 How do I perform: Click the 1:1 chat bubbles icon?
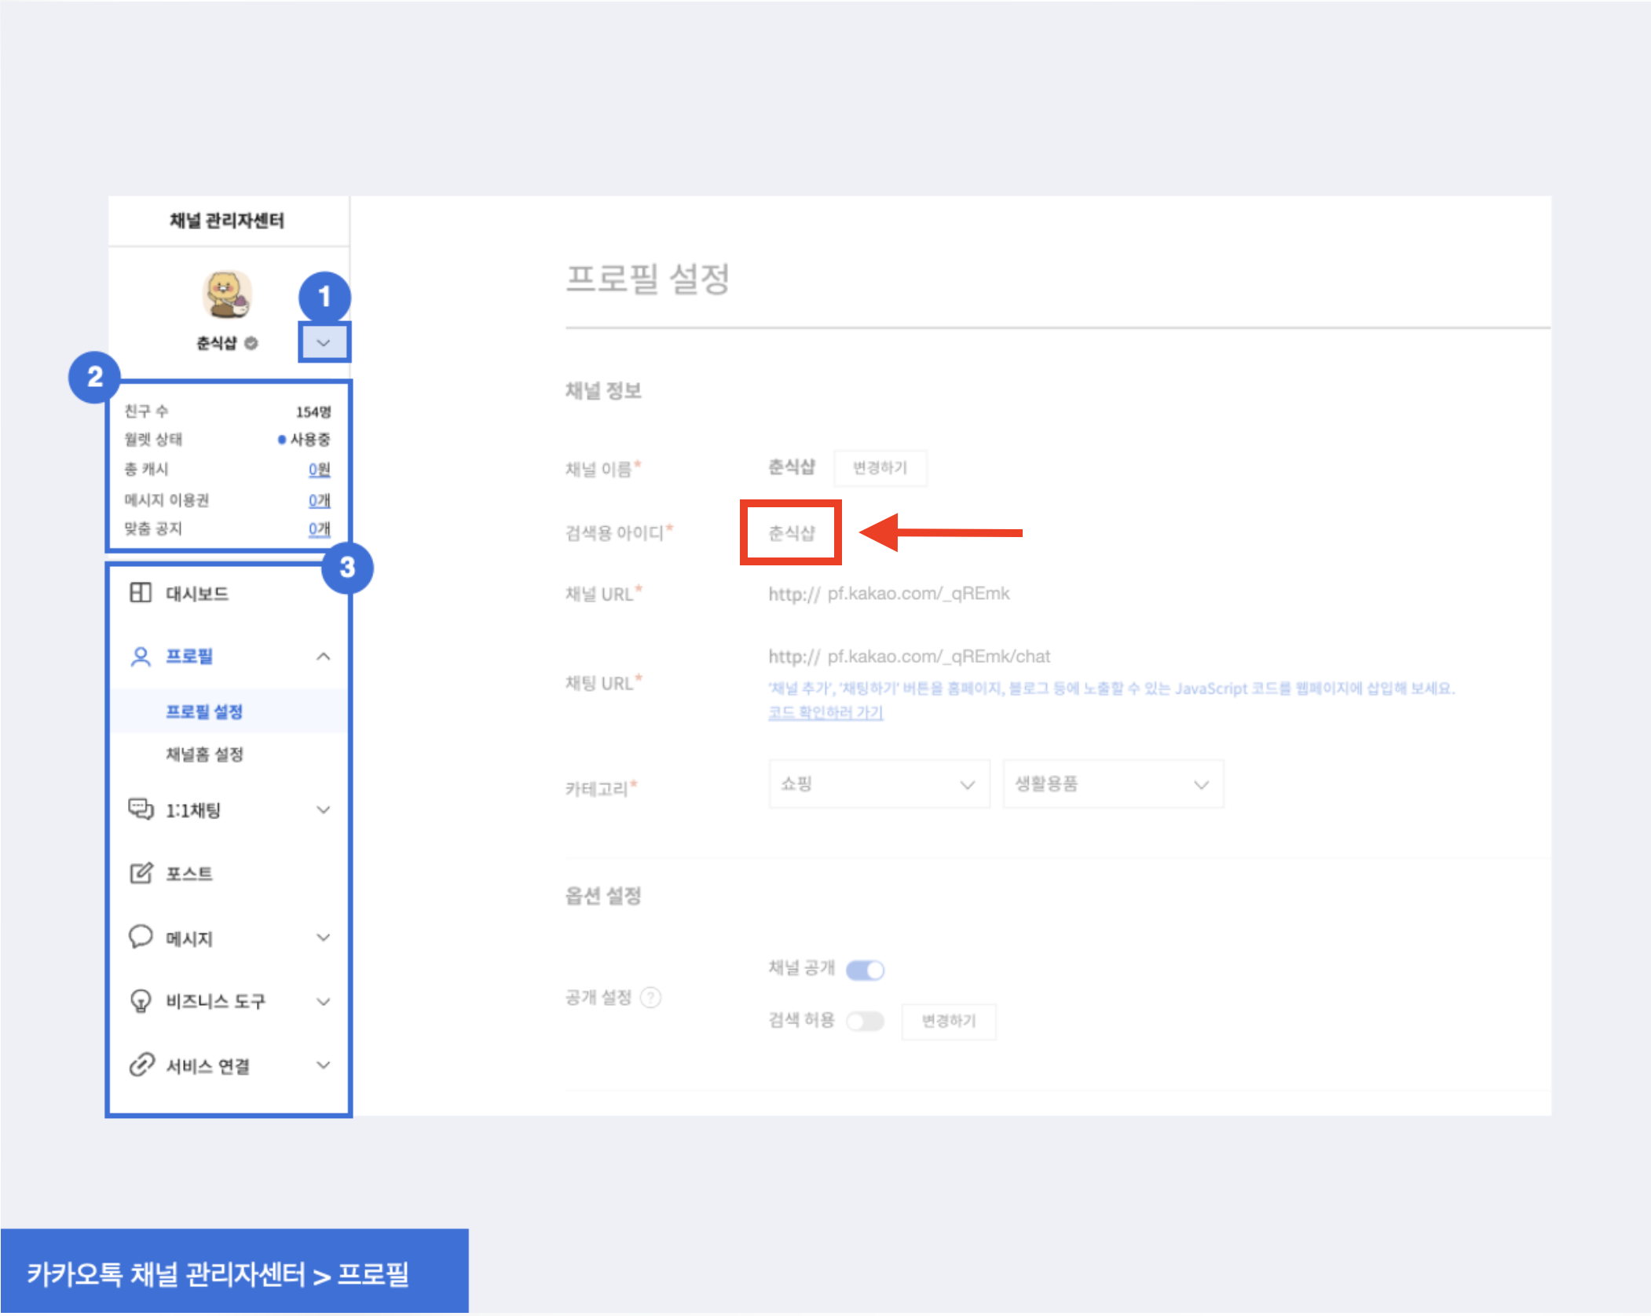click(141, 809)
